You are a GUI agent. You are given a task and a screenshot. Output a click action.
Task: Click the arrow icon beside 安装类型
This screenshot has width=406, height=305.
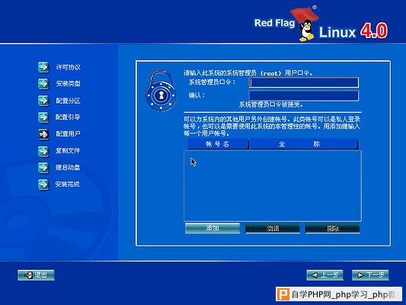pyautogui.click(x=43, y=84)
